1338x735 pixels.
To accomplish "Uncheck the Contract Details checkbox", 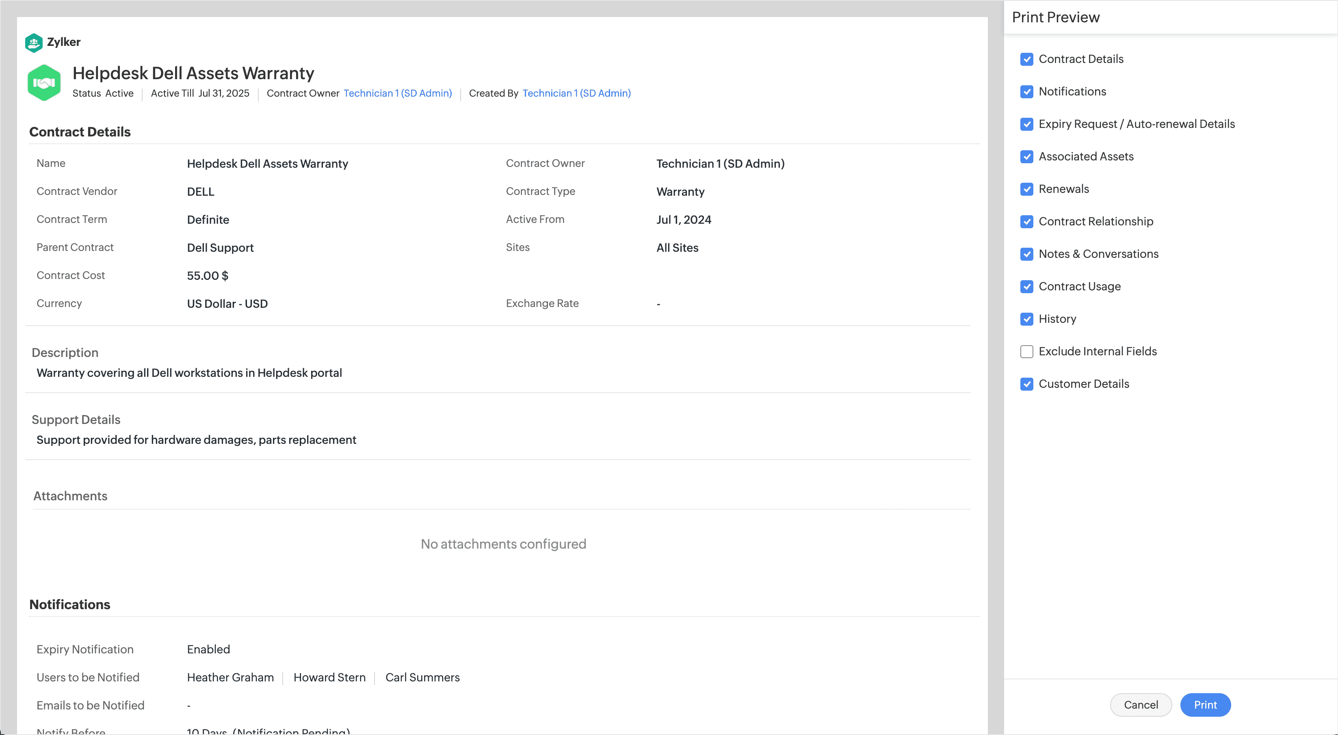I will 1026,59.
